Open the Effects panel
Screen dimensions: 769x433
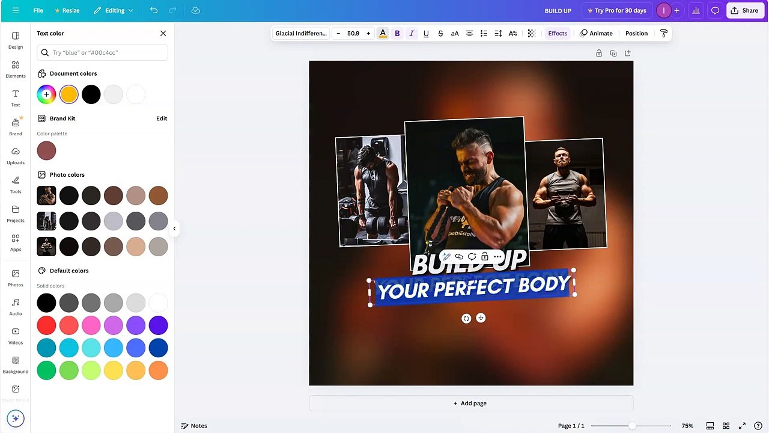(x=558, y=33)
